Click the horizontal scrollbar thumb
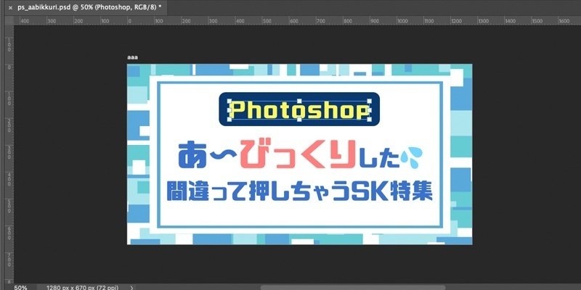Viewport: 581px width, 290px height. click(x=353, y=287)
